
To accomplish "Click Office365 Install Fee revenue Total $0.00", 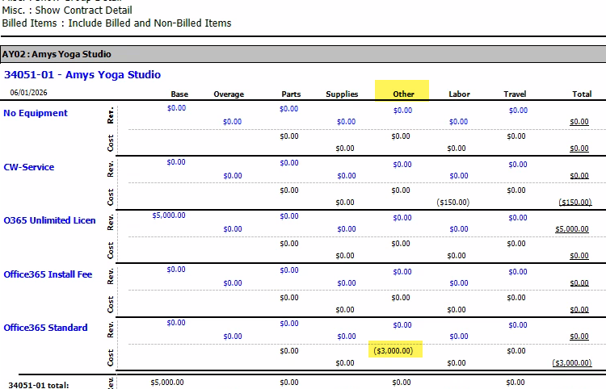I will 579,283.
